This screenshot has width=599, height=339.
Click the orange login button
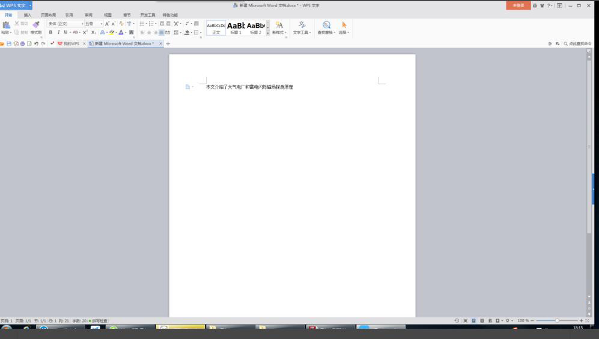click(518, 5)
